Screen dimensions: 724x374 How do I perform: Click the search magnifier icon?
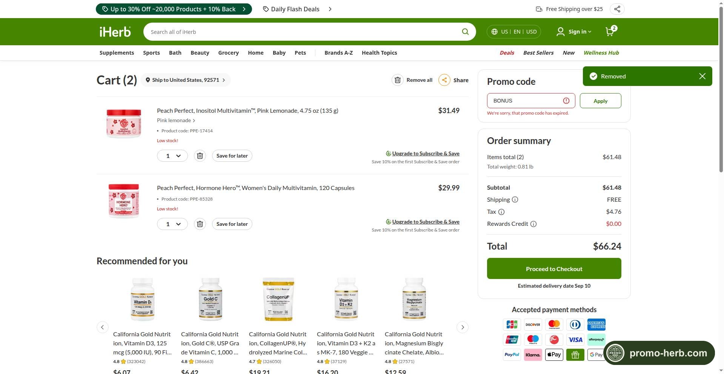[465, 32]
